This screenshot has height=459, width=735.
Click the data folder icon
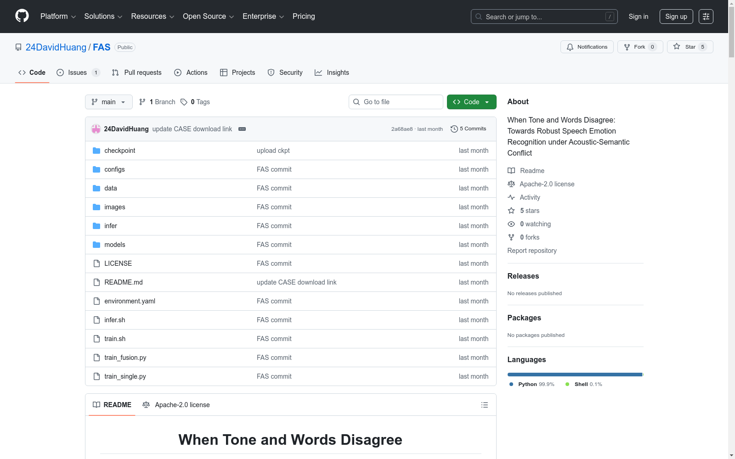pyautogui.click(x=96, y=188)
